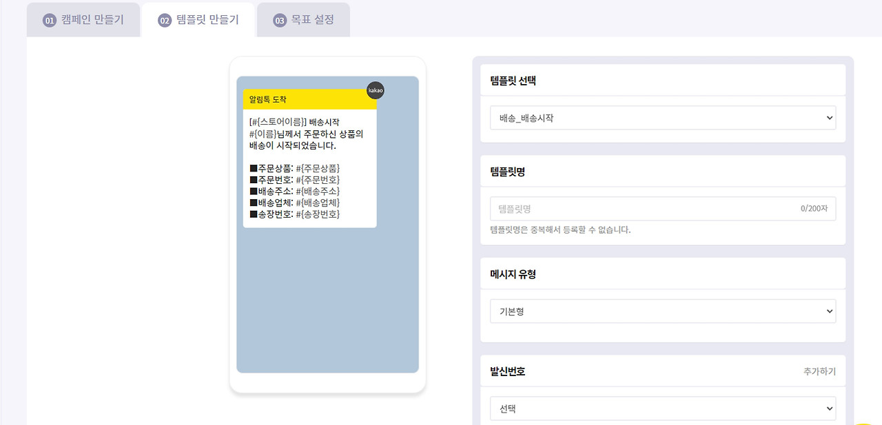
Task: Open the 템플릿 선택 dropdown showing 배송_배송시작
Action: 663,118
